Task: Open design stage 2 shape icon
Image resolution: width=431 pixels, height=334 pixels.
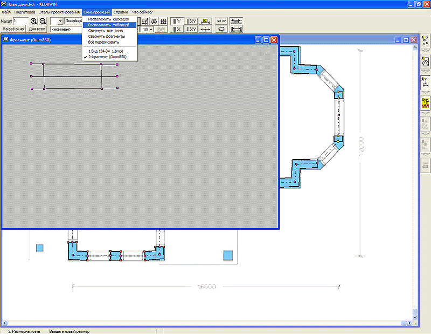Action: click(425, 61)
